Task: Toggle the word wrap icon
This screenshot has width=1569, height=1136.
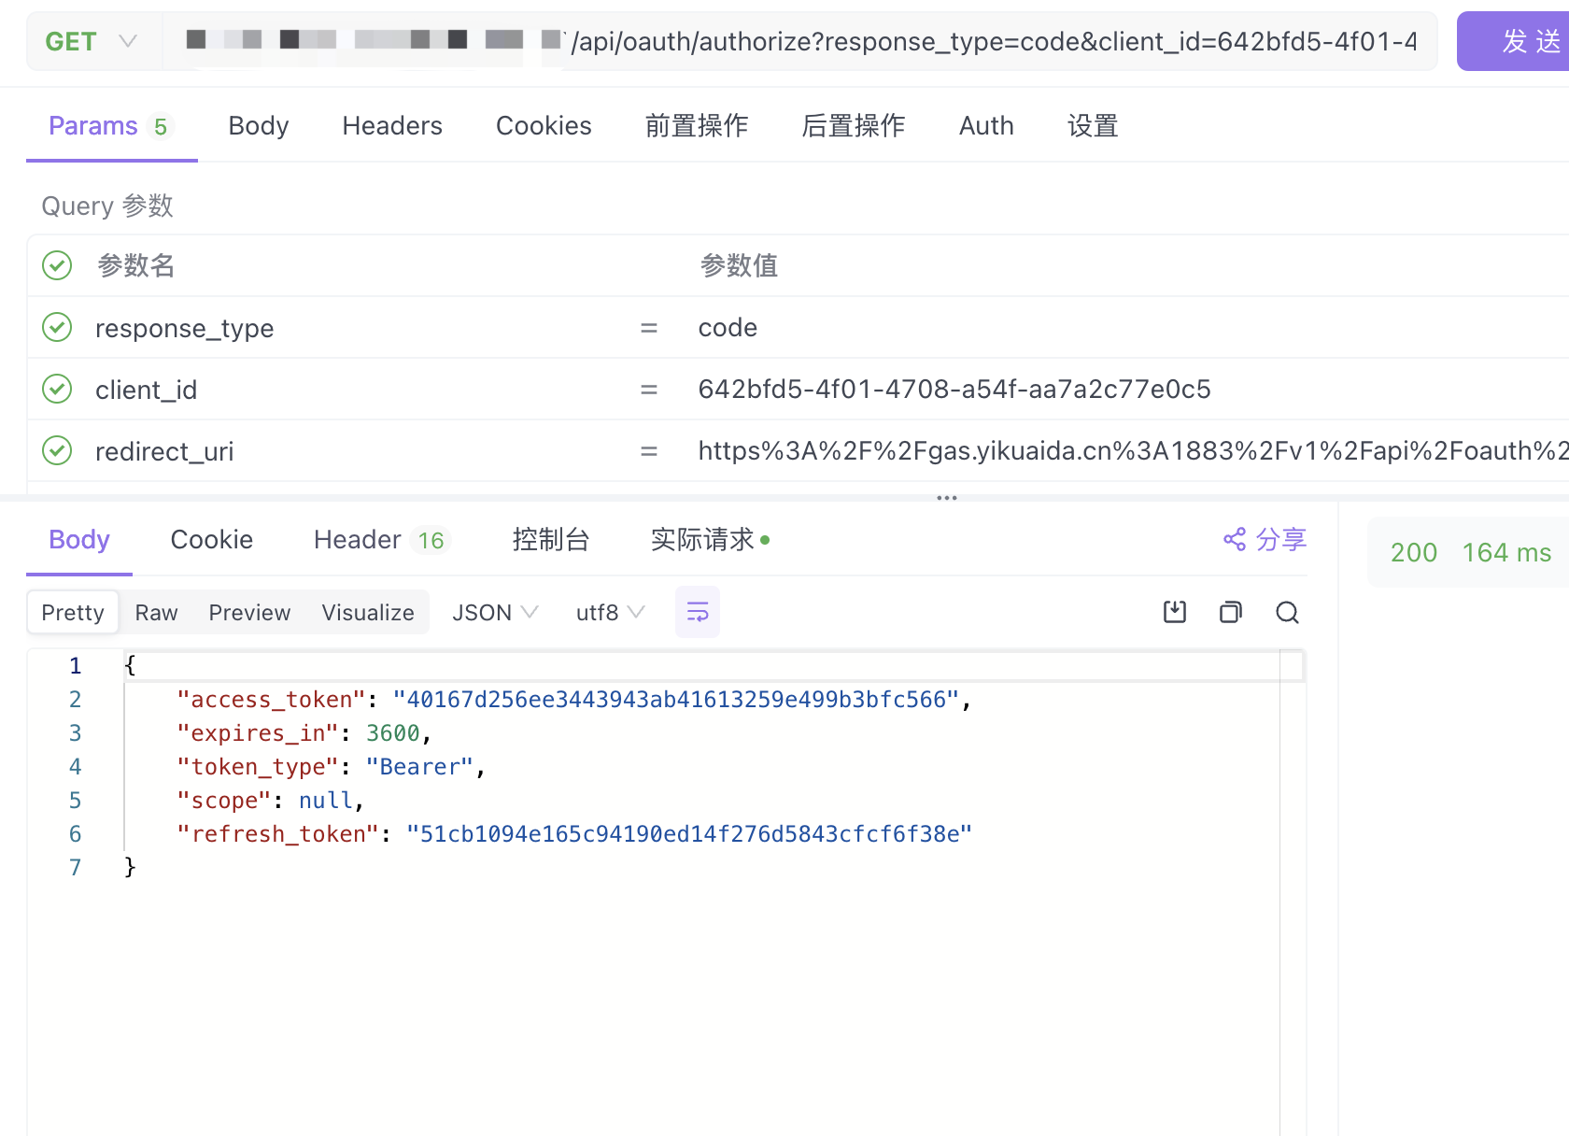Action: [x=698, y=612]
